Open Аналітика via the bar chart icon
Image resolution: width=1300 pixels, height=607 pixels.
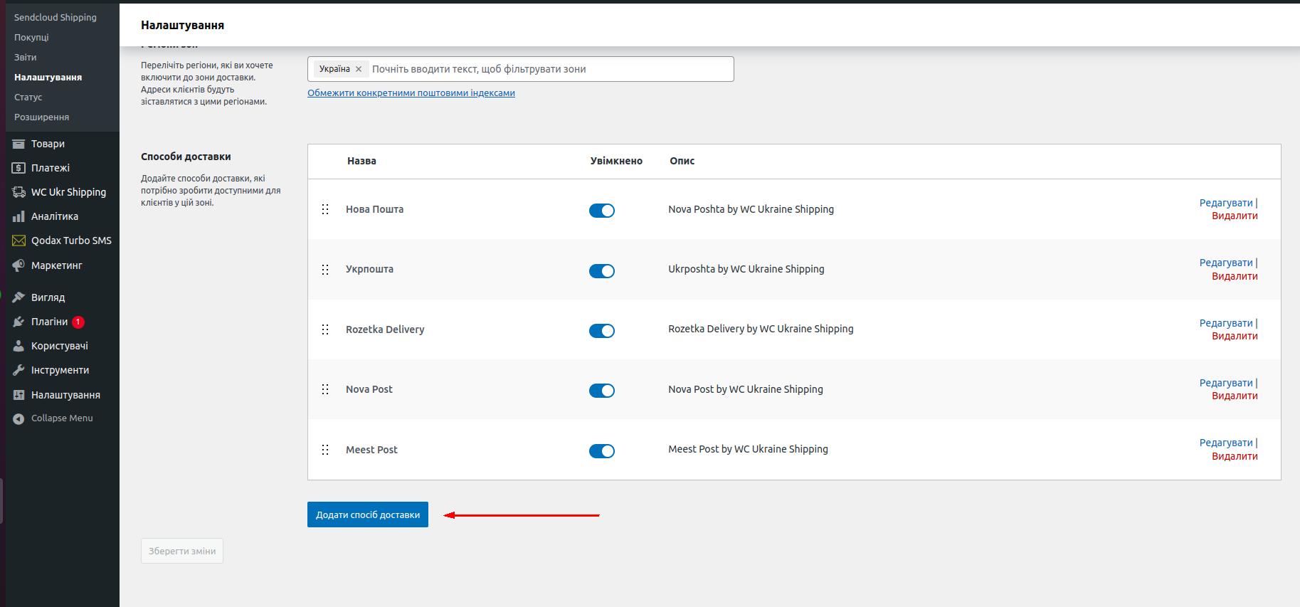click(19, 216)
